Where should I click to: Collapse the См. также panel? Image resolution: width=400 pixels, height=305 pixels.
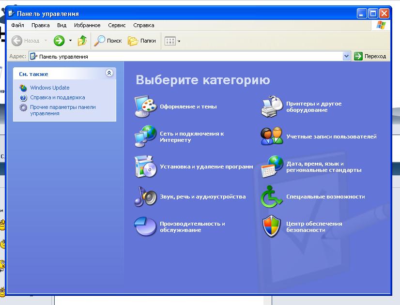click(x=109, y=73)
